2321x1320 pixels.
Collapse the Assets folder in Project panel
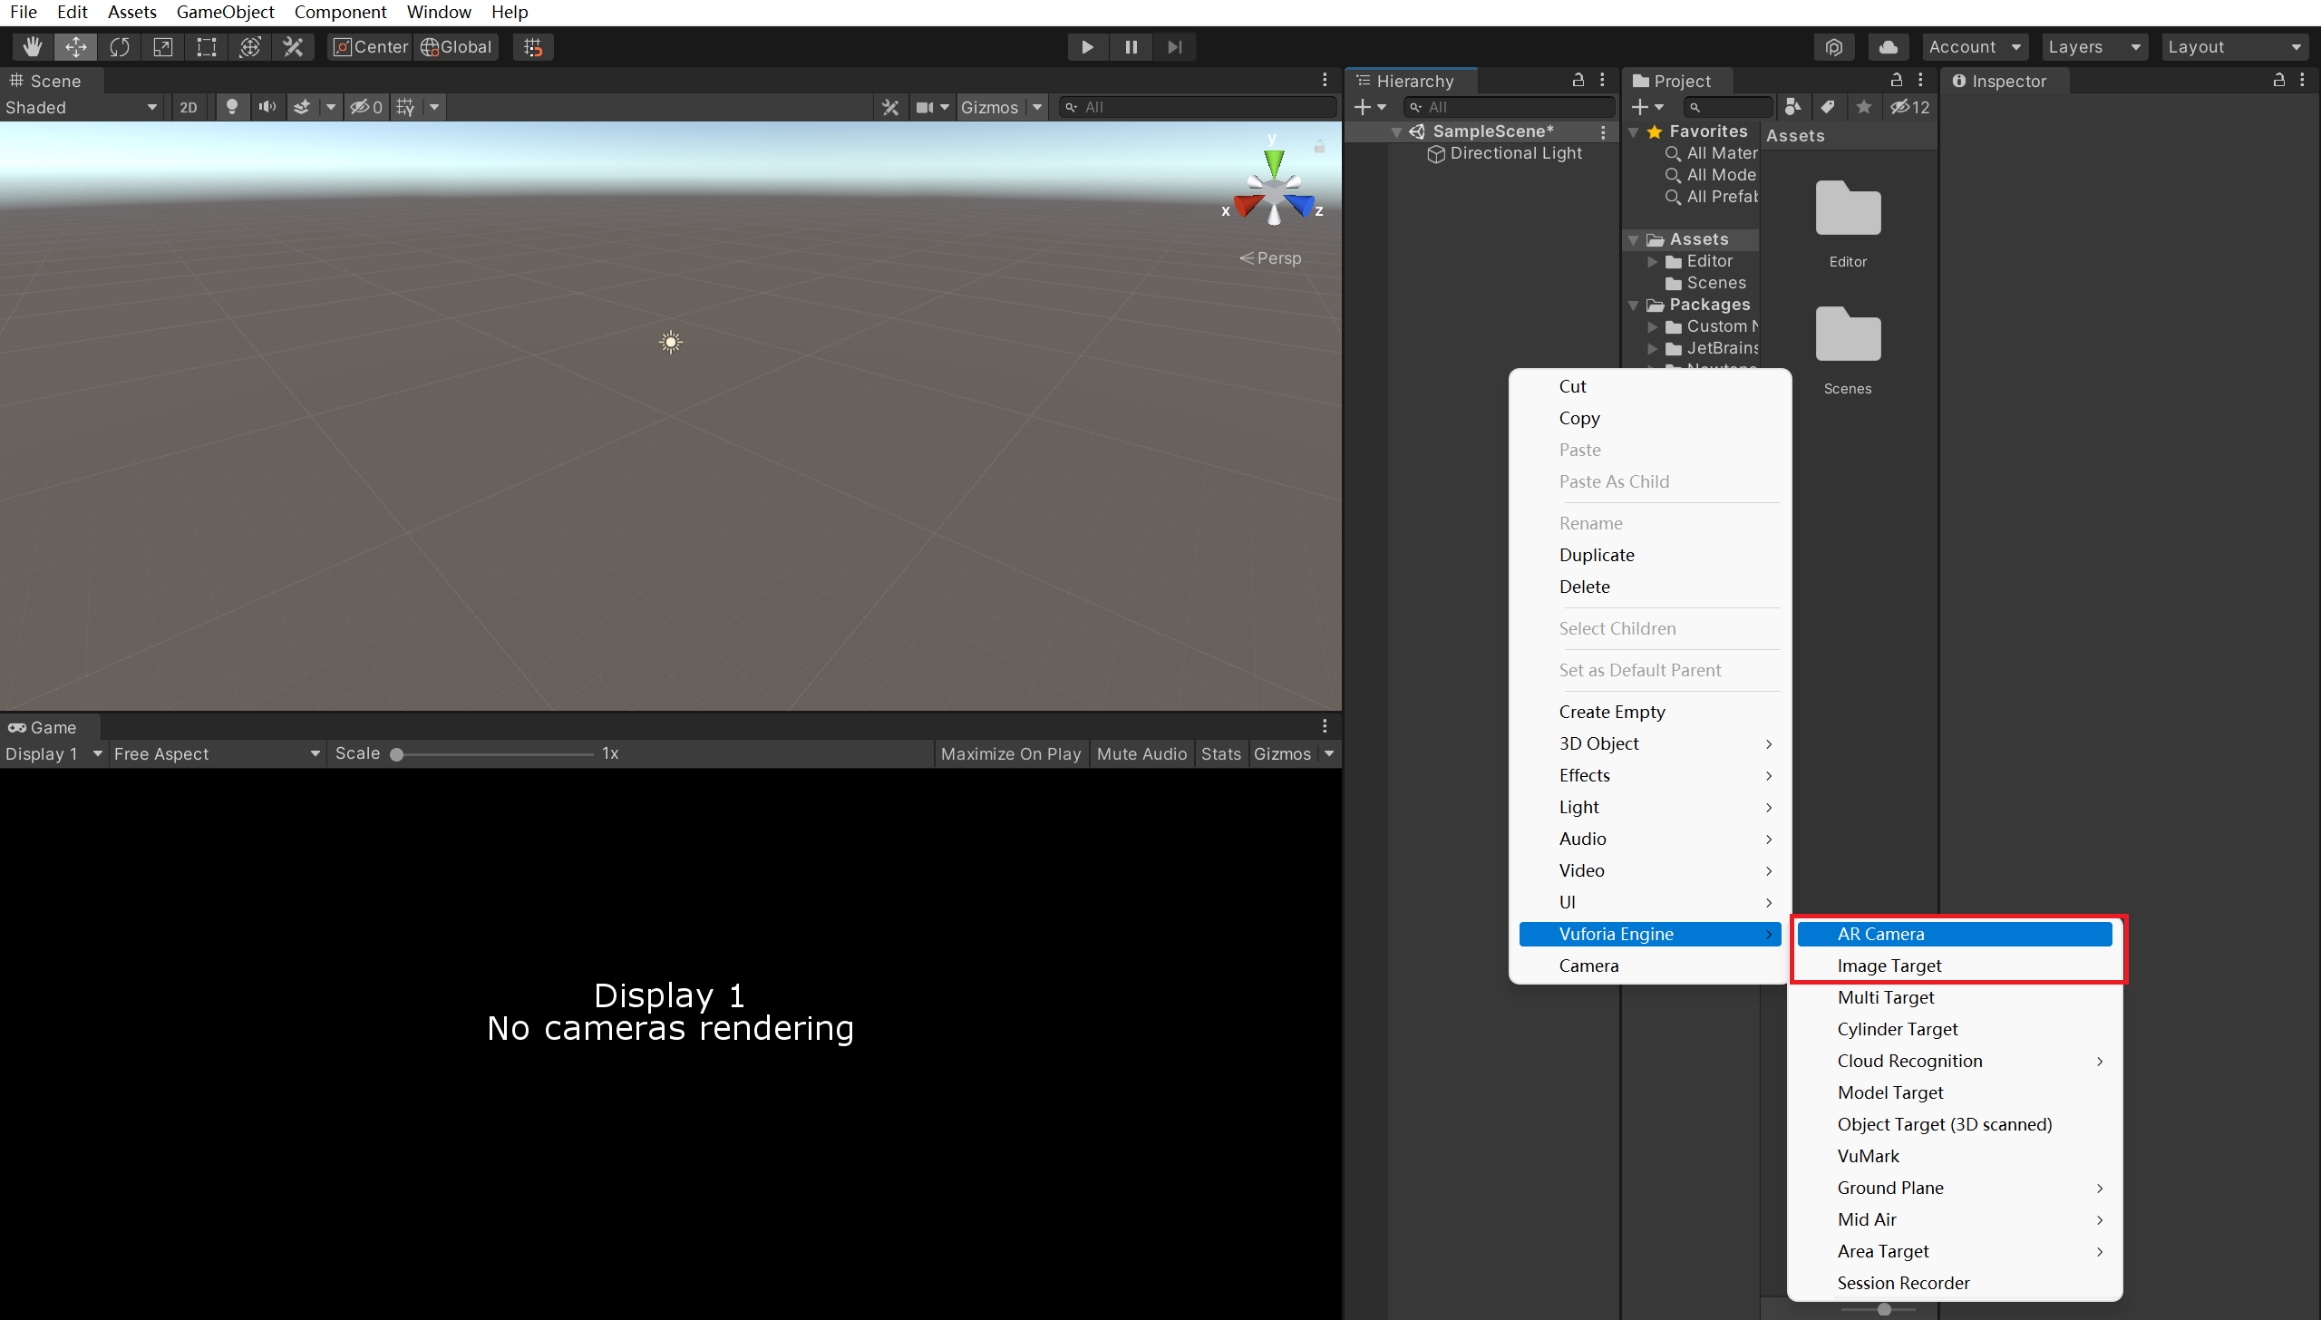tap(1634, 239)
